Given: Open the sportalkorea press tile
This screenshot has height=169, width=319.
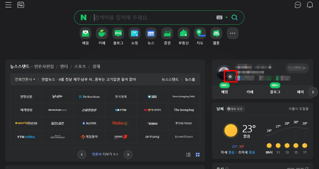Looking at the screenshot, I should [26, 123].
